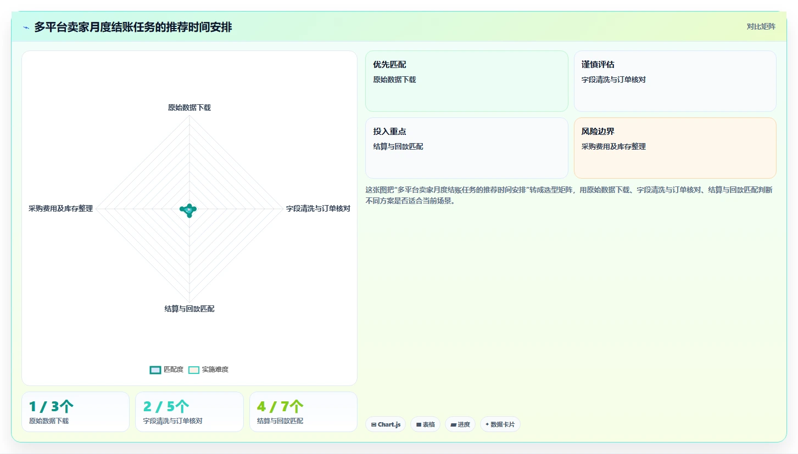Screen dimensions: 798x454
Task: Open the 谨慎评估 card
Action: coord(675,81)
